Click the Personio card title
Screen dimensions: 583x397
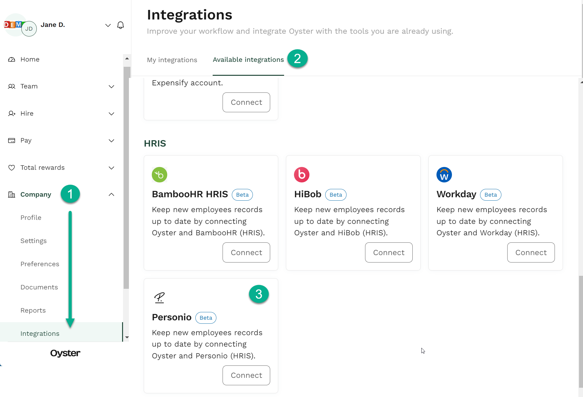click(172, 317)
